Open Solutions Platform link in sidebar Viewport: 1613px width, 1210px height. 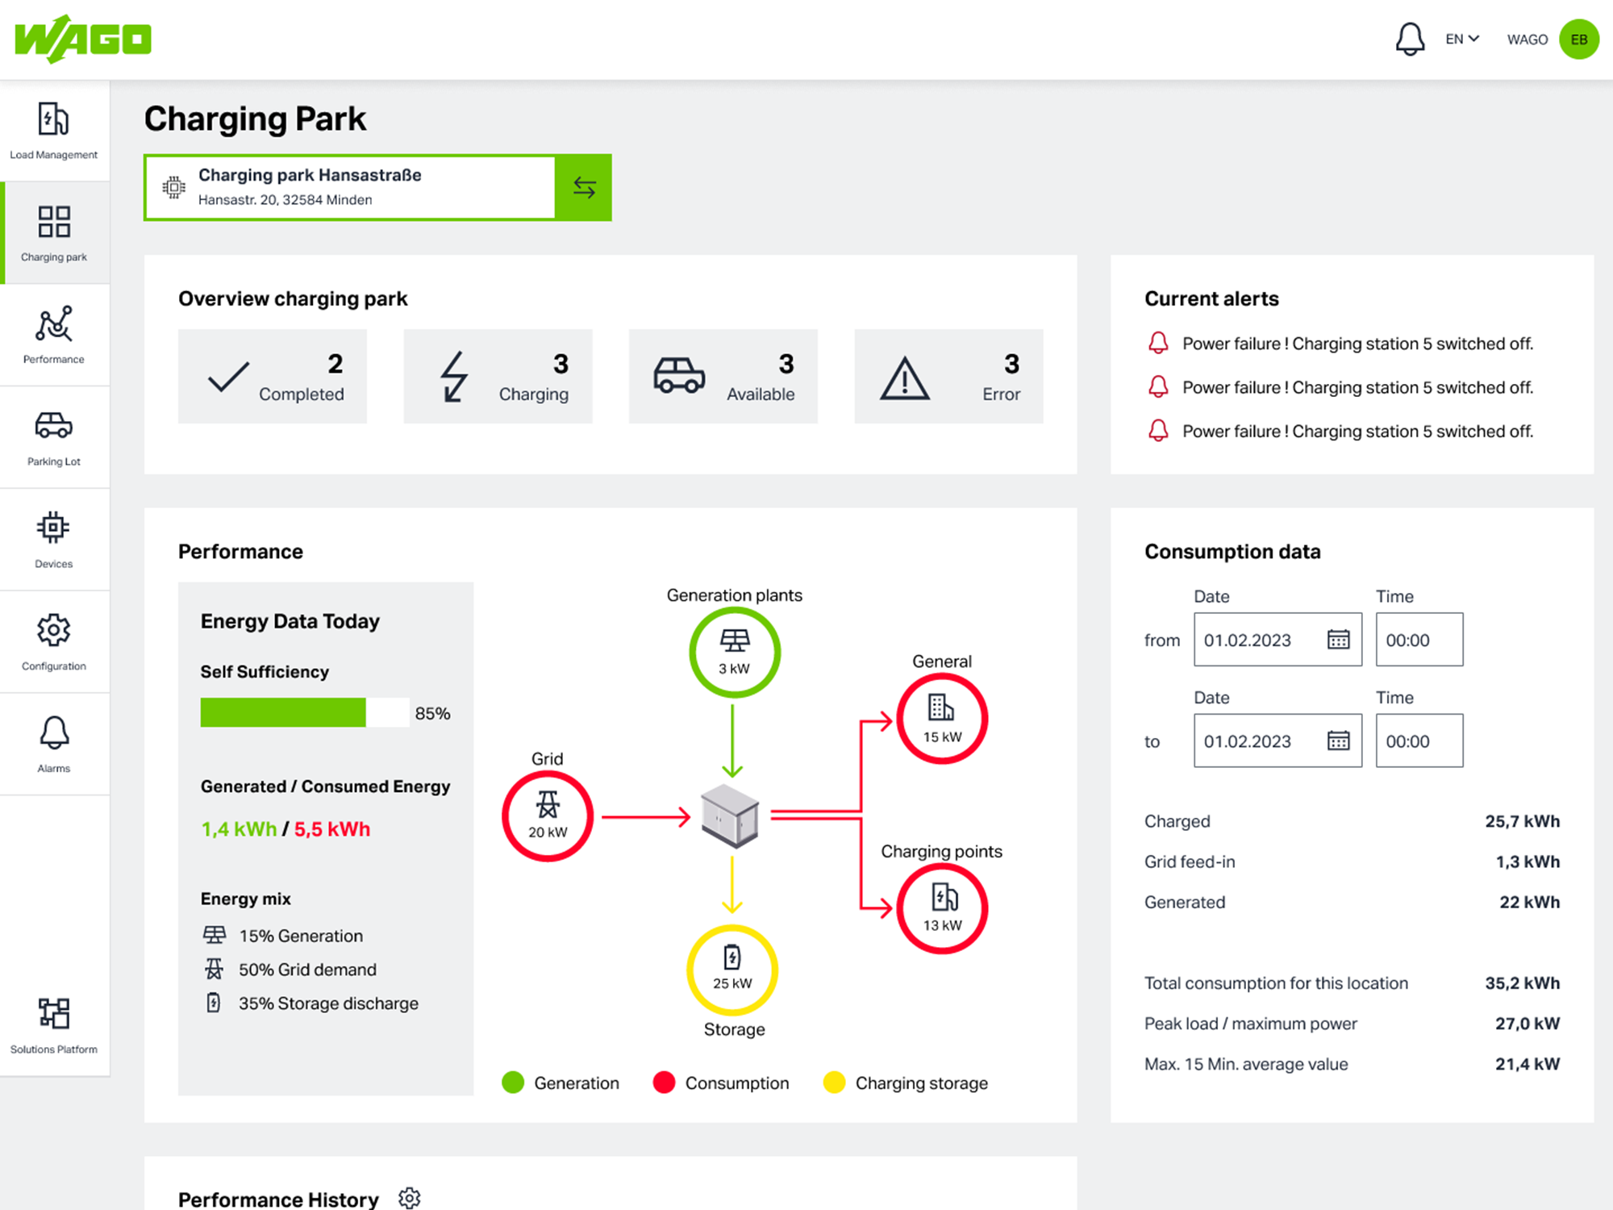click(54, 1024)
